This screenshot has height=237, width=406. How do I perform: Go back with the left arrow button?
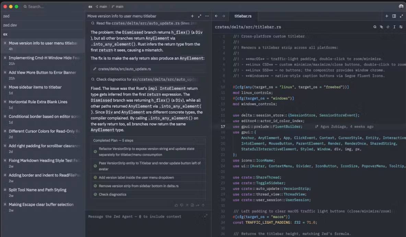pyautogui.click(x=216, y=16)
